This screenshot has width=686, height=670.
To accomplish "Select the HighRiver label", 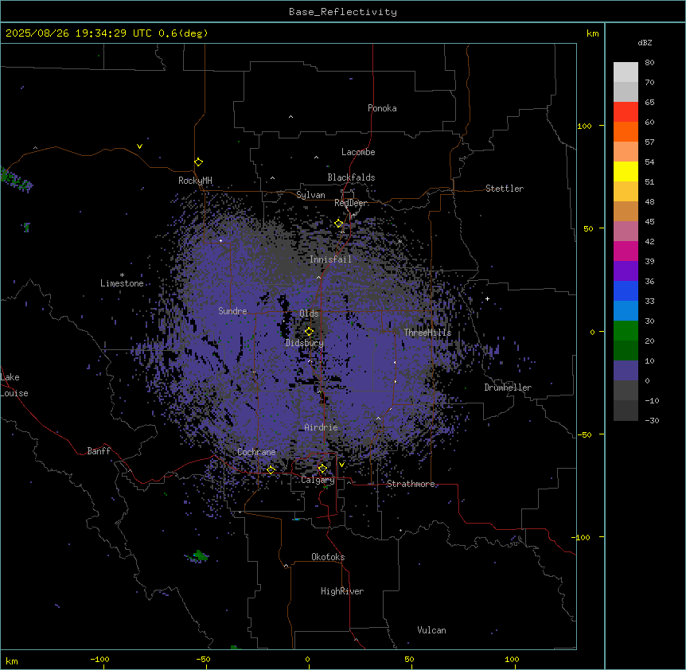I will tap(342, 591).
